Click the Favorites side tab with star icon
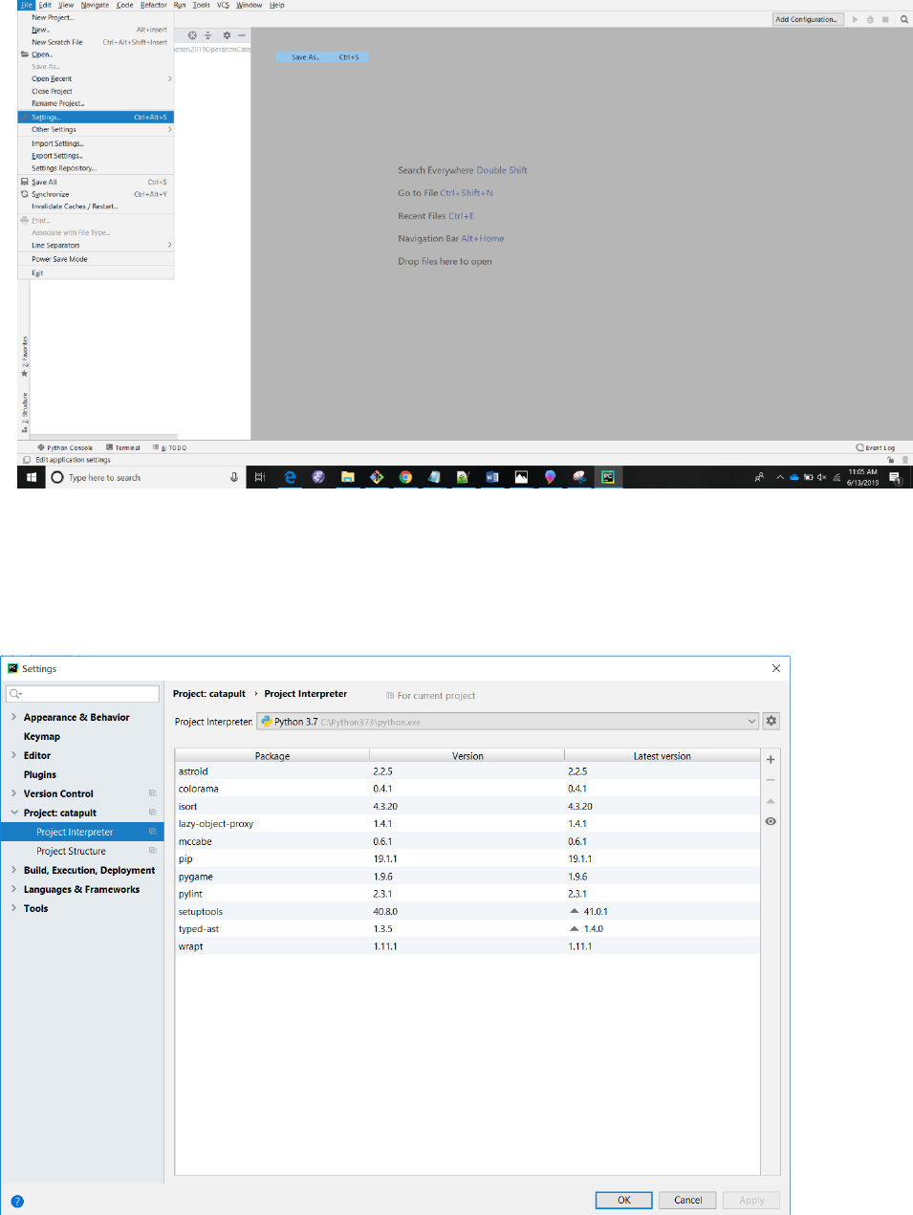This screenshot has width=913, height=1215. point(25,357)
